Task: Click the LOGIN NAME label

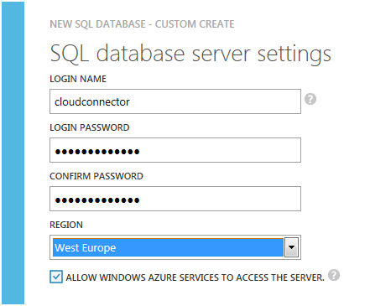Action: [x=78, y=79]
